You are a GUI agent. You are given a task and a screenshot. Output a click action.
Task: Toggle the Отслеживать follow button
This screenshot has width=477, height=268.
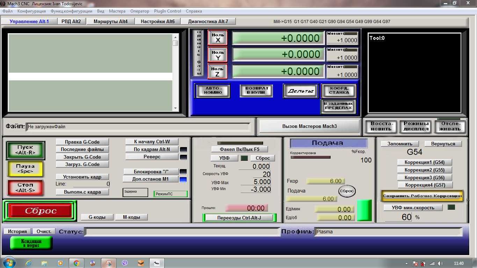450,126
